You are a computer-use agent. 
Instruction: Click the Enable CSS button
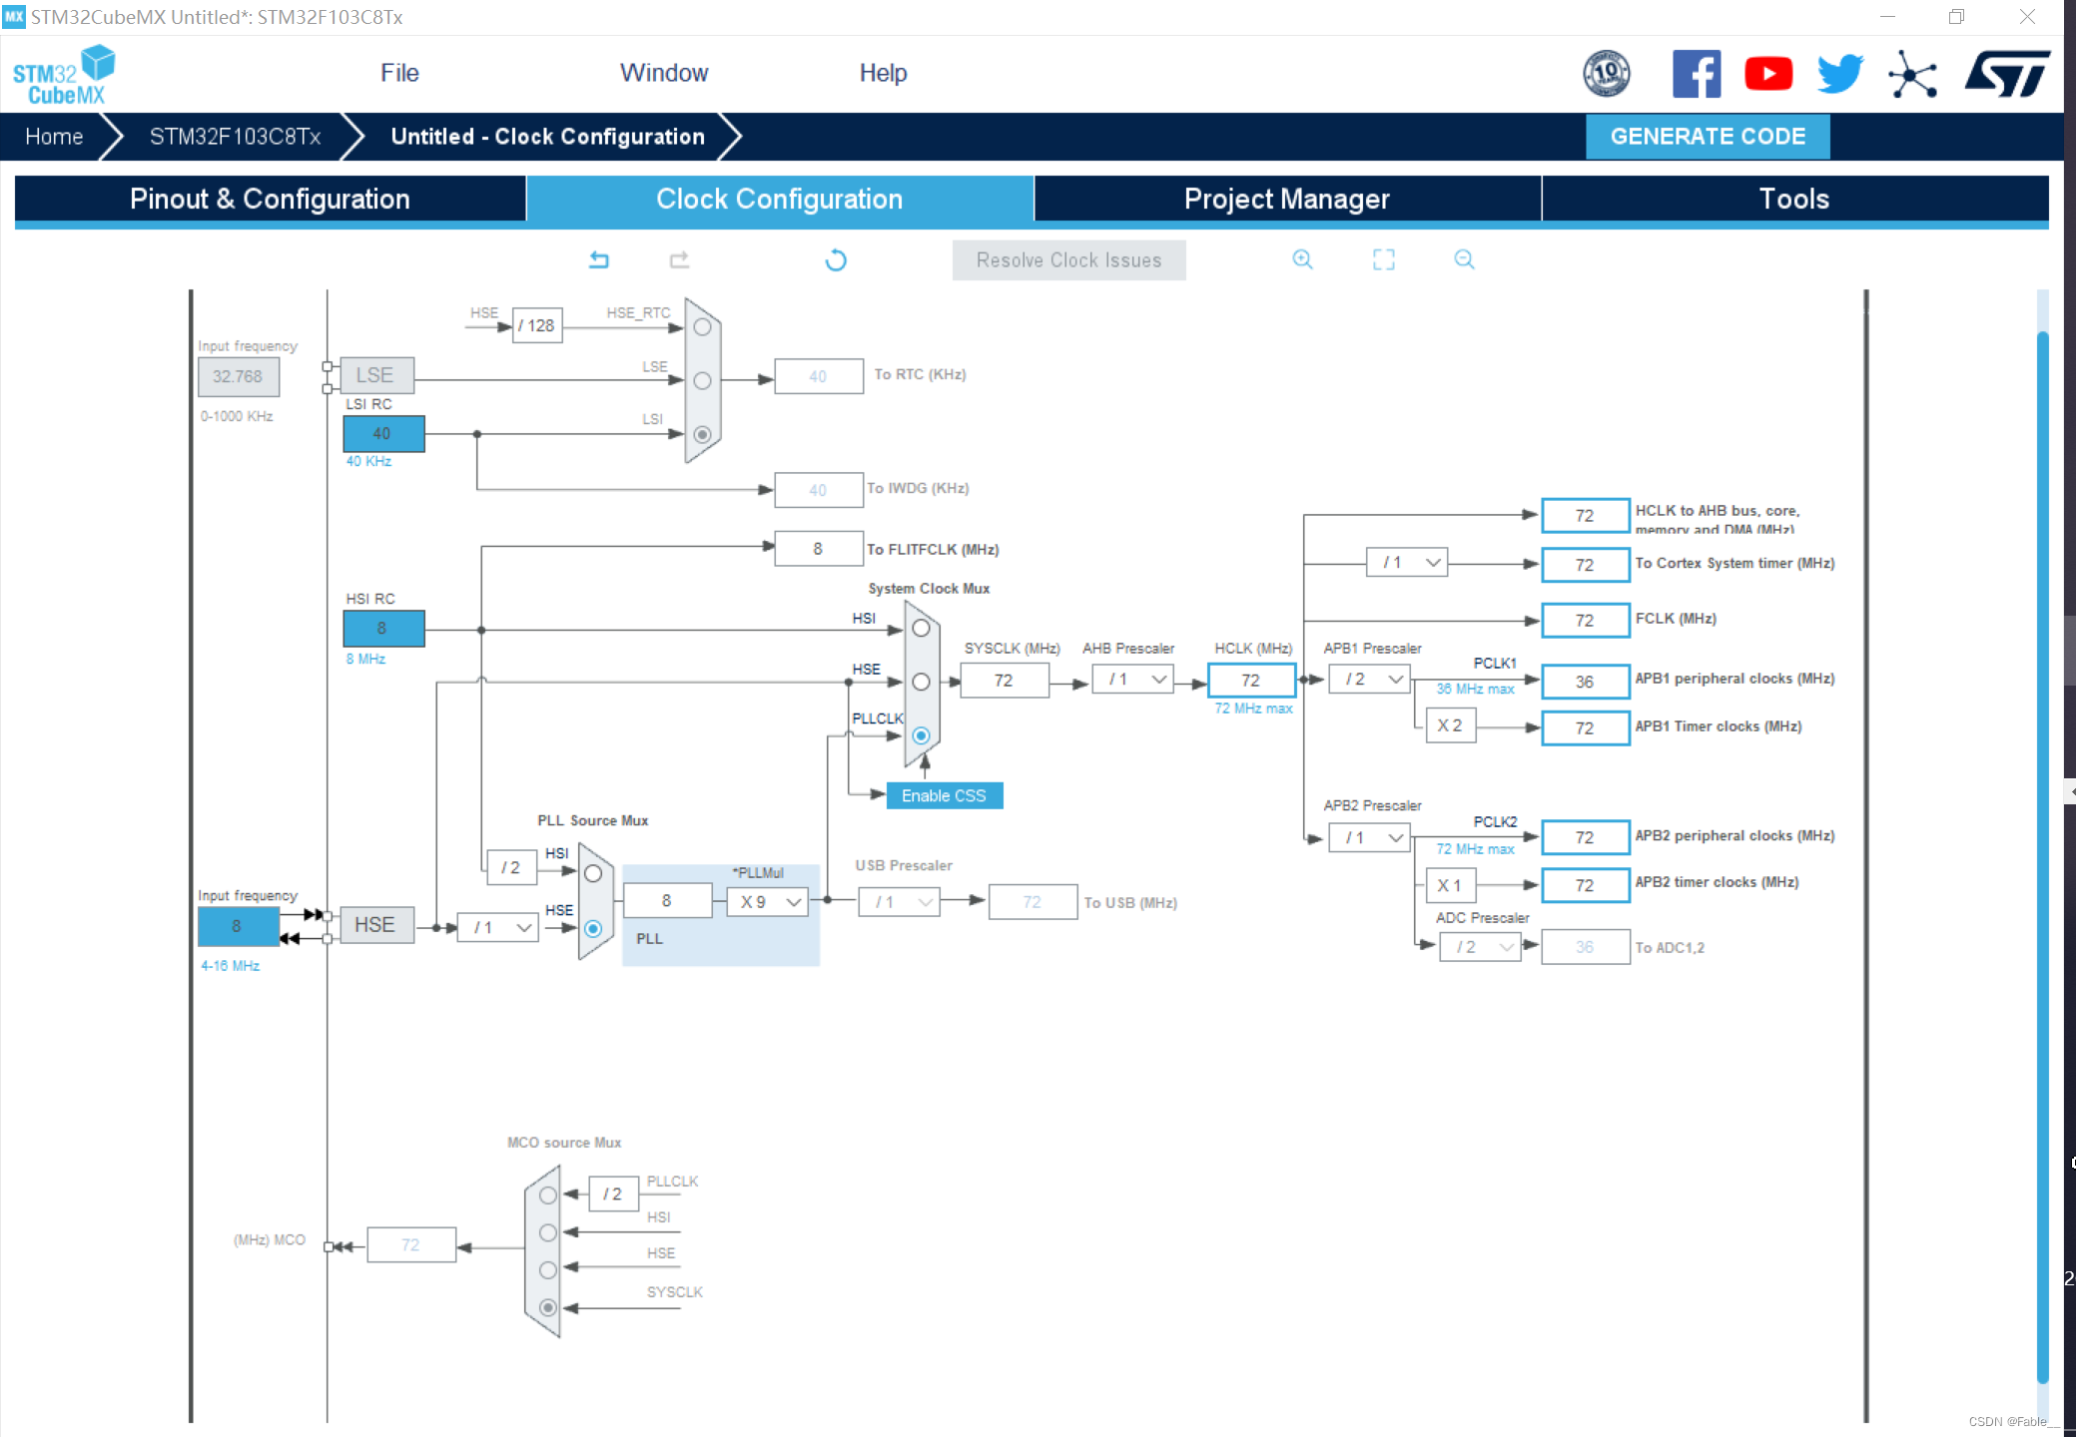pyautogui.click(x=944, y=795)
